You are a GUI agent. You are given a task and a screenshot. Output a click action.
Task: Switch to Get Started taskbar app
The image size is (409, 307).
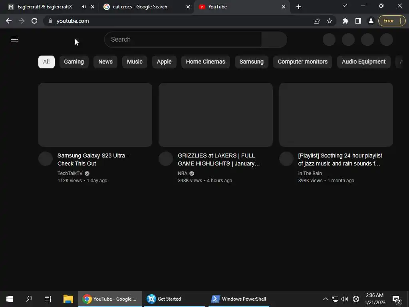click(x=174, y=299)
